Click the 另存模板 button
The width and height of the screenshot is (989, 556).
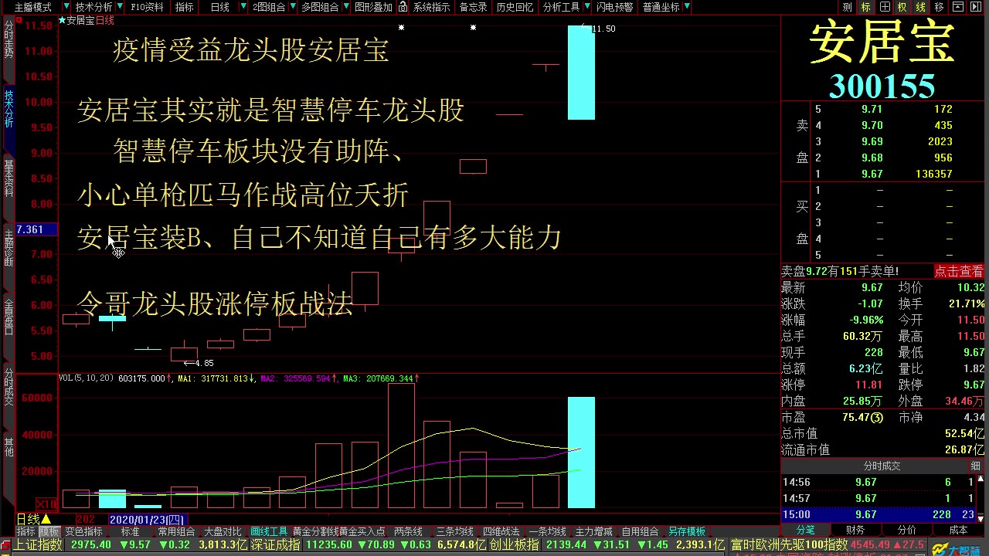pyautogui.click(x=687, y=531)
